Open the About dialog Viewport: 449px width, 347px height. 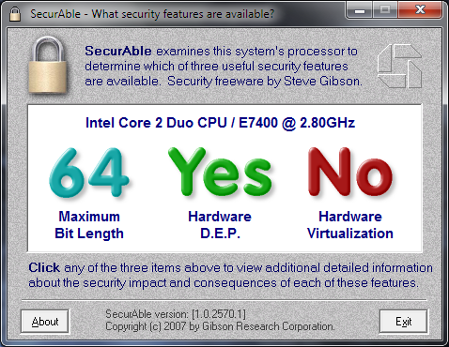coord(45,322)
